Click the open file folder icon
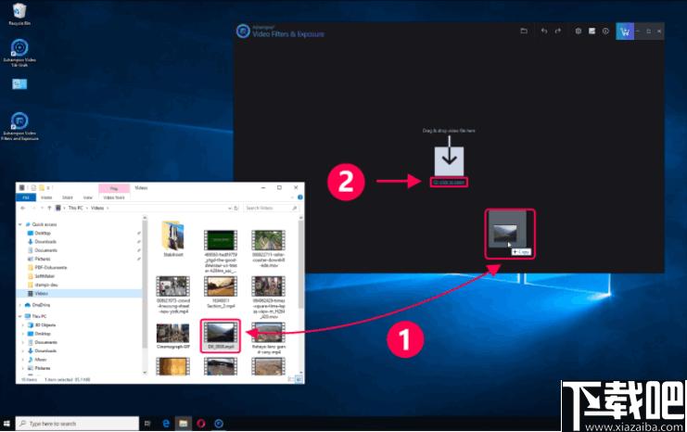This screenshot has width=687, height=432. (524, 32)
